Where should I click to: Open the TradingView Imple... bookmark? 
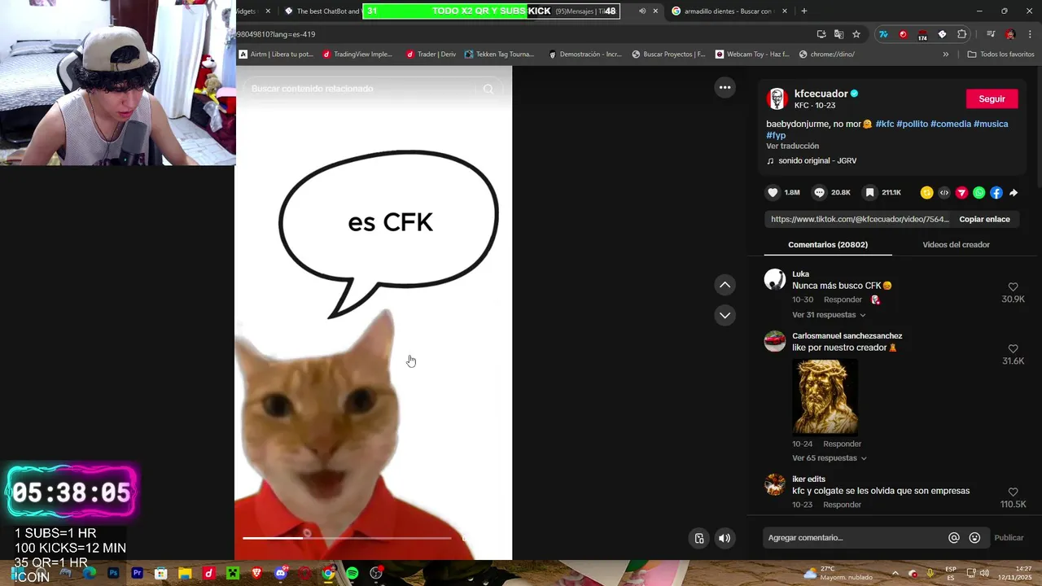coord(357,55)
